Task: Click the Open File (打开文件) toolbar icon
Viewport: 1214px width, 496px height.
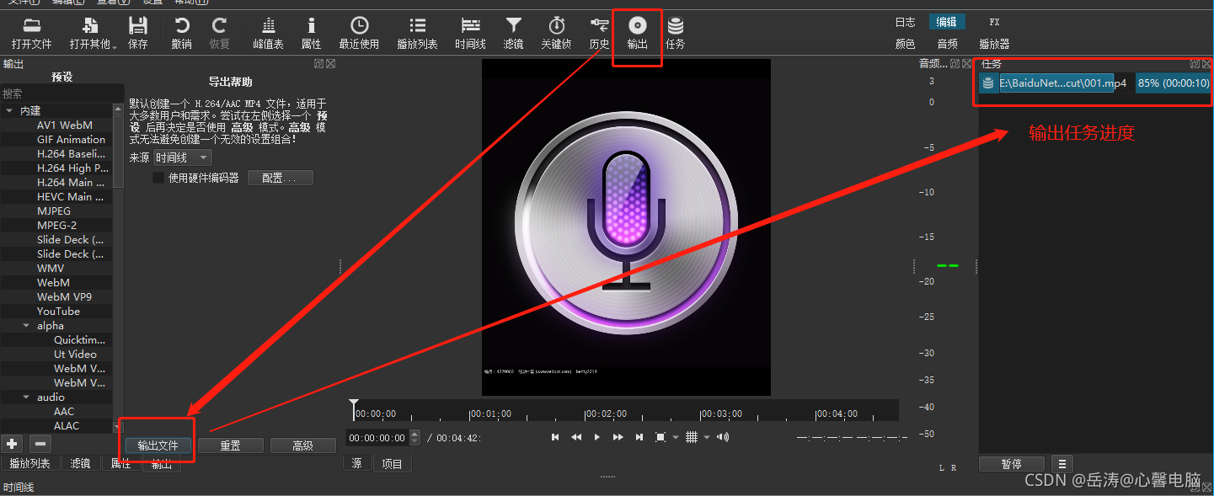Action: pos(31,26)
